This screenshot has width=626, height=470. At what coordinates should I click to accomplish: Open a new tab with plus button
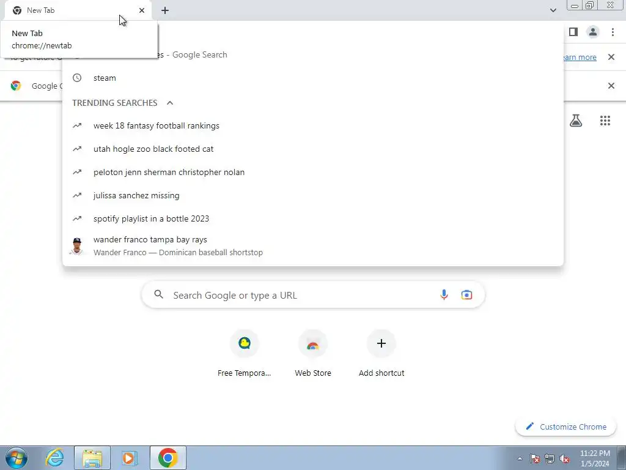[165, 10]
